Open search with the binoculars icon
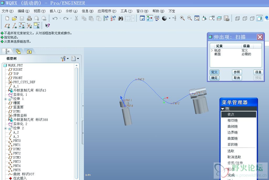The image size is (269, 180). pyautogui.click(x=120, y=18)
